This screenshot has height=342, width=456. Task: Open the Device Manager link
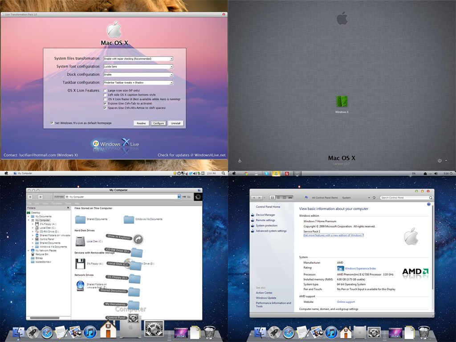[x=265, y=215]
